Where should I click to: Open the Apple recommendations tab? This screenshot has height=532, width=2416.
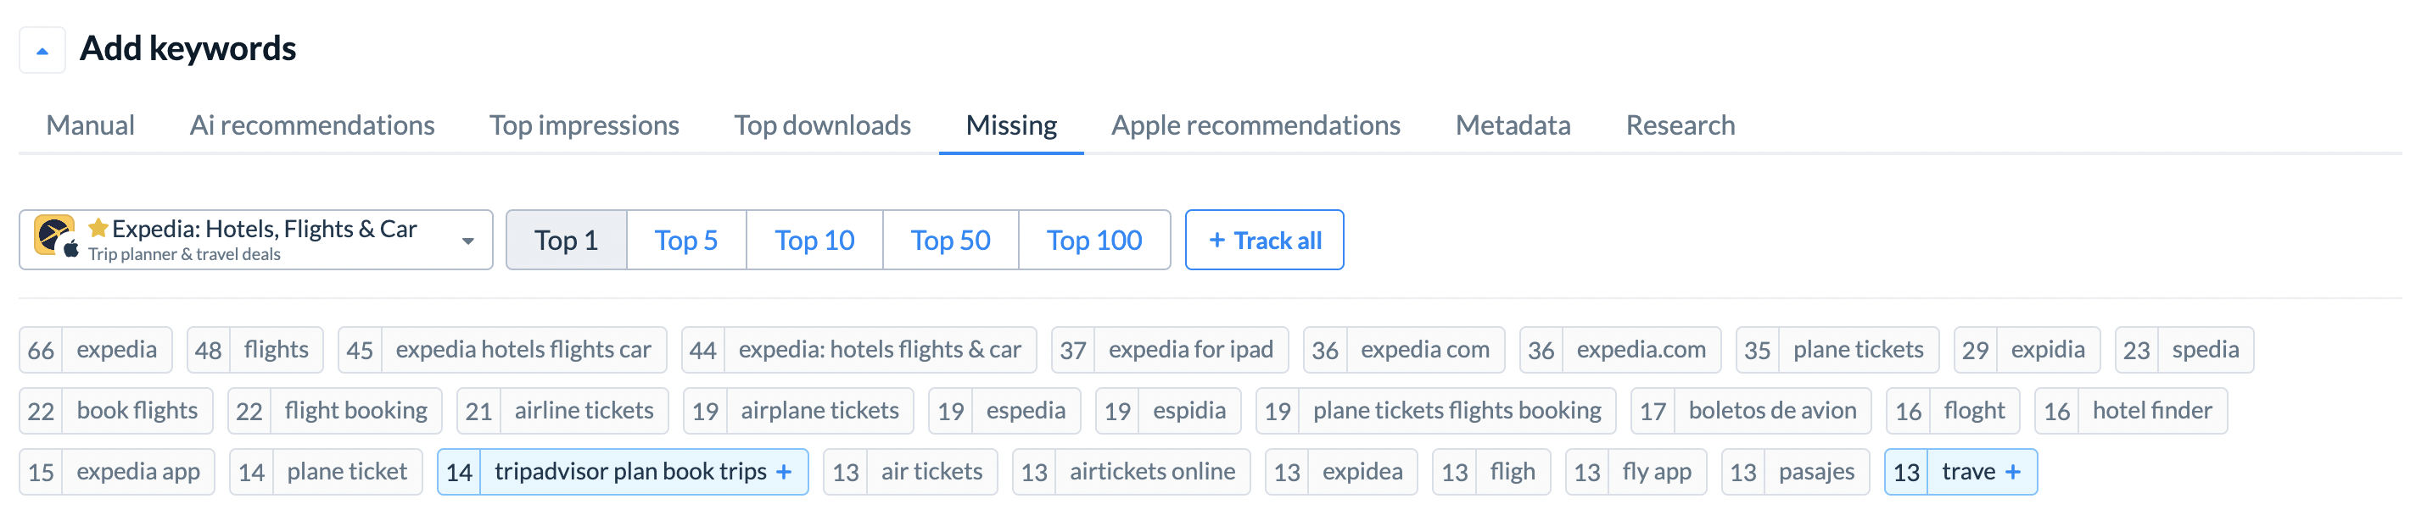click(x=1256, y=125)
